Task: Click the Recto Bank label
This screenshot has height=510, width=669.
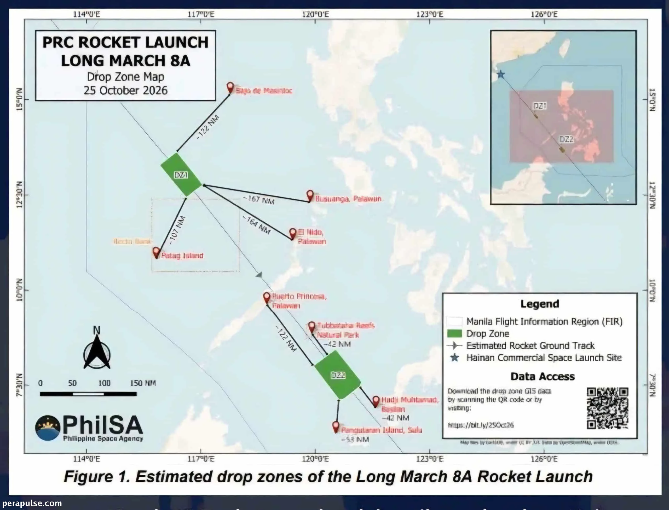Action: [x=132, y=241]
